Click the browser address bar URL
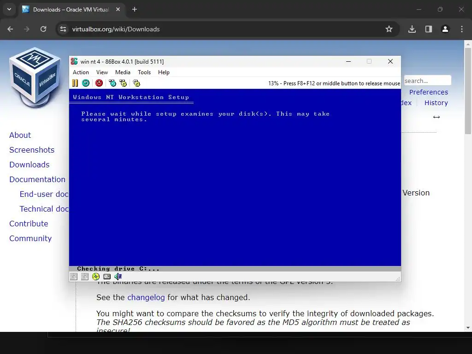This screenshot has width=472, height=354. pos(116,29)
